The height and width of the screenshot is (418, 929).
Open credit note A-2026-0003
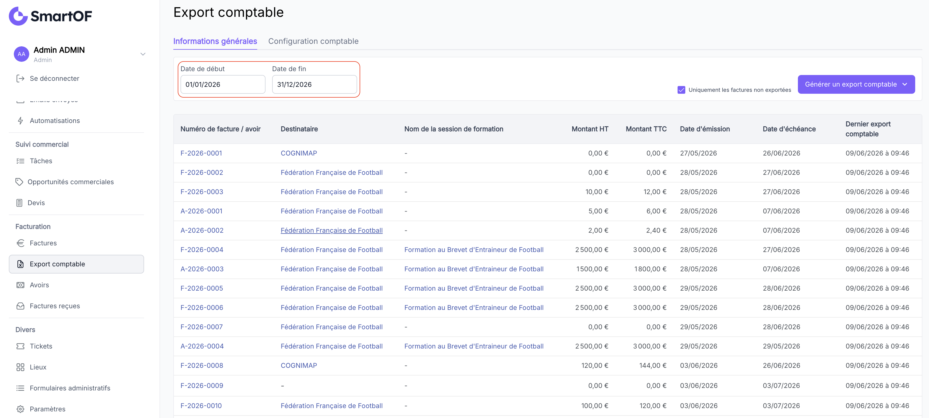click(202, 269)
